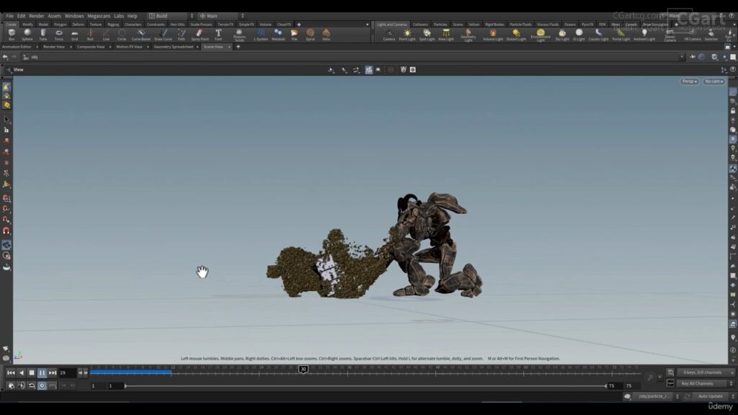The height and width of the screenshot is (415, 738).
Task: Select the Spiral shelf tool
Action: click(x=310, y=35)
